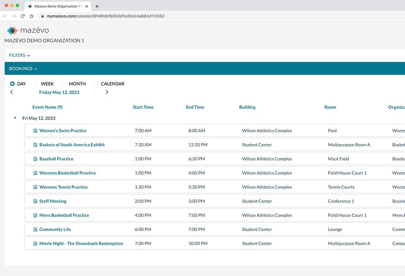Open Women's Swim Practice event link
The width and height of the screenshot is (405, 276).
click(x=63, y=131)
